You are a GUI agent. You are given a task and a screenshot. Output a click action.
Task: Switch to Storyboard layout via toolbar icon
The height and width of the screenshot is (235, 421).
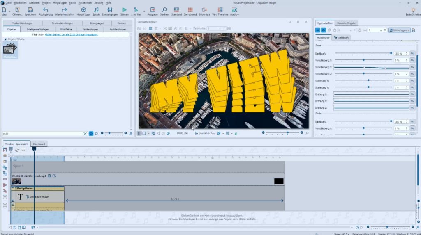tap(190, 10)
